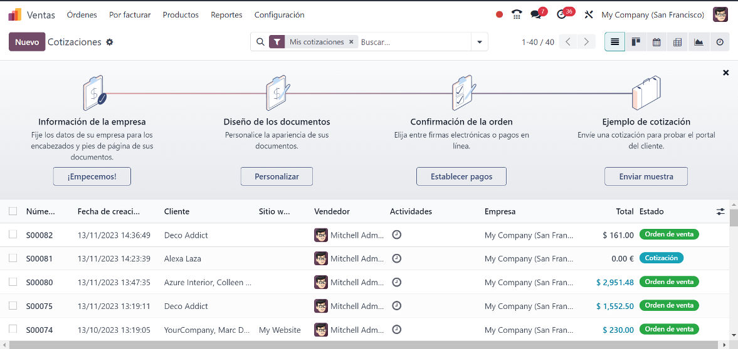738x349 pixels.
Task: Open My Company (San Francisco) company switcher
Action: click(652, 14)
